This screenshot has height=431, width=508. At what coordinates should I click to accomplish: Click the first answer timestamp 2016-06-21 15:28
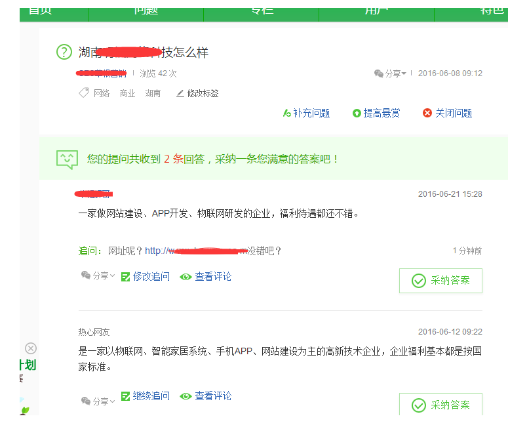click(450, 194)
